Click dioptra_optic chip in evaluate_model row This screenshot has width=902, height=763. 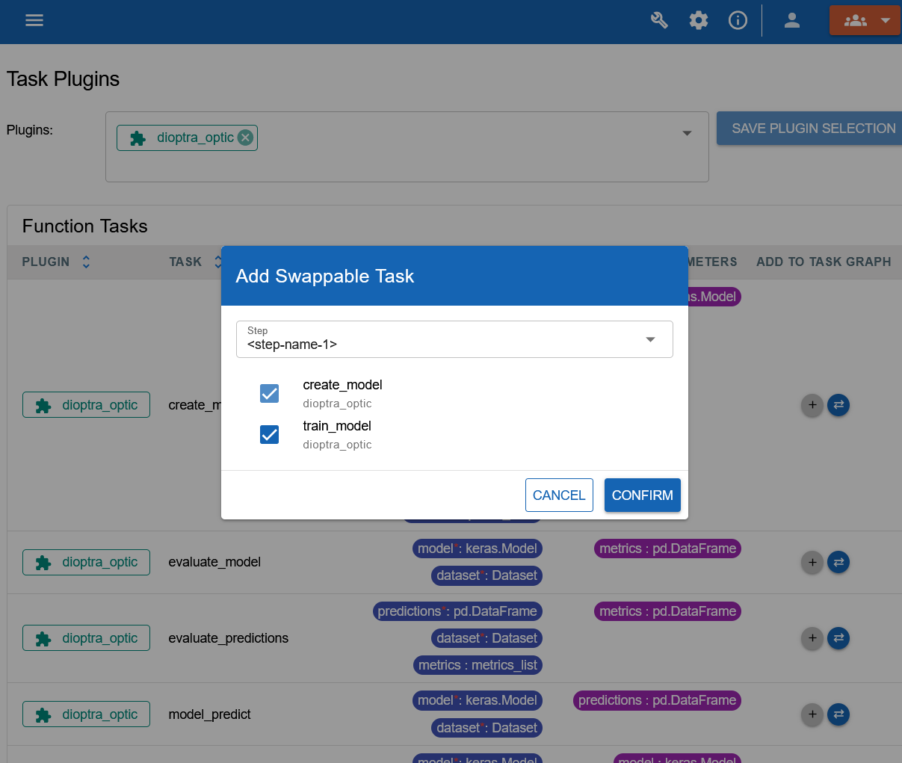[x=86, y=562]
